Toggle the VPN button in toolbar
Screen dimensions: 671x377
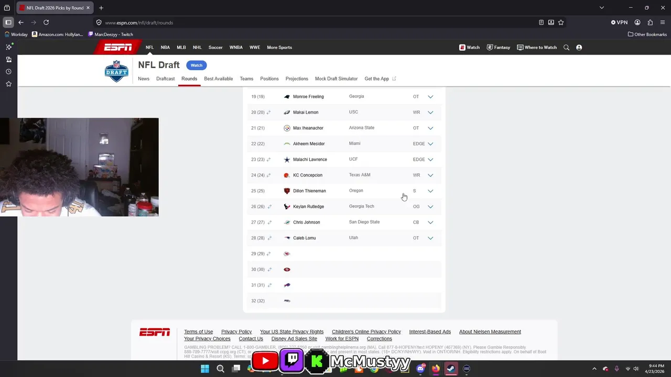[x=619, y=23]
